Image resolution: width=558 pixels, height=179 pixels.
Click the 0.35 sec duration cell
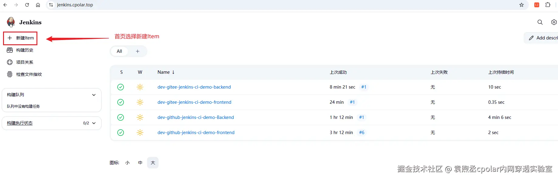point(496,102)
